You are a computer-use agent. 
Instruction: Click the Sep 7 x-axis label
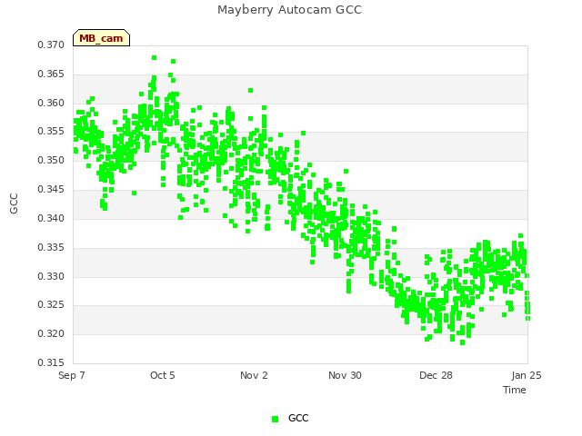click(x=72, y=375)
